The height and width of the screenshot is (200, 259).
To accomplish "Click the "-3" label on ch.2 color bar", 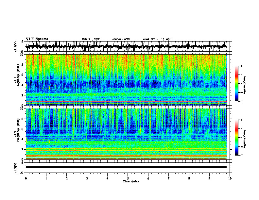I will pyautogui.click(x=241, y=120).
